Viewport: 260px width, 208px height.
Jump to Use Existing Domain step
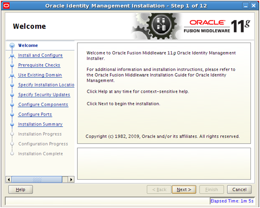coord(40,75)
